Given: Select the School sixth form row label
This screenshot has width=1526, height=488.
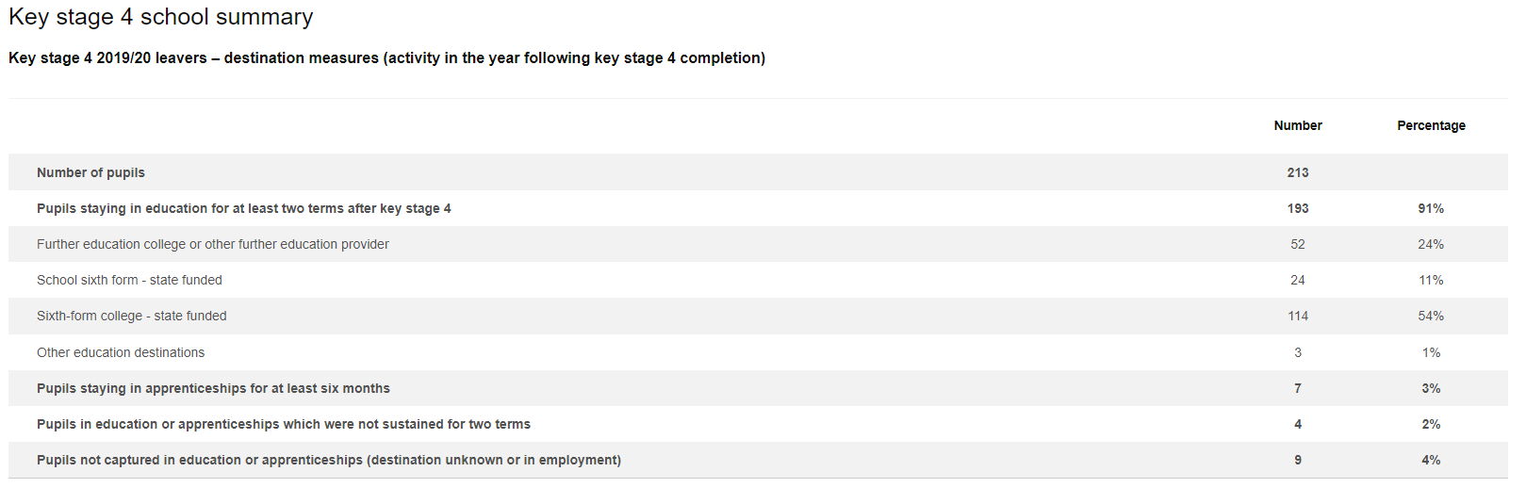Looking at the screenshot, I should click(129, 280).
